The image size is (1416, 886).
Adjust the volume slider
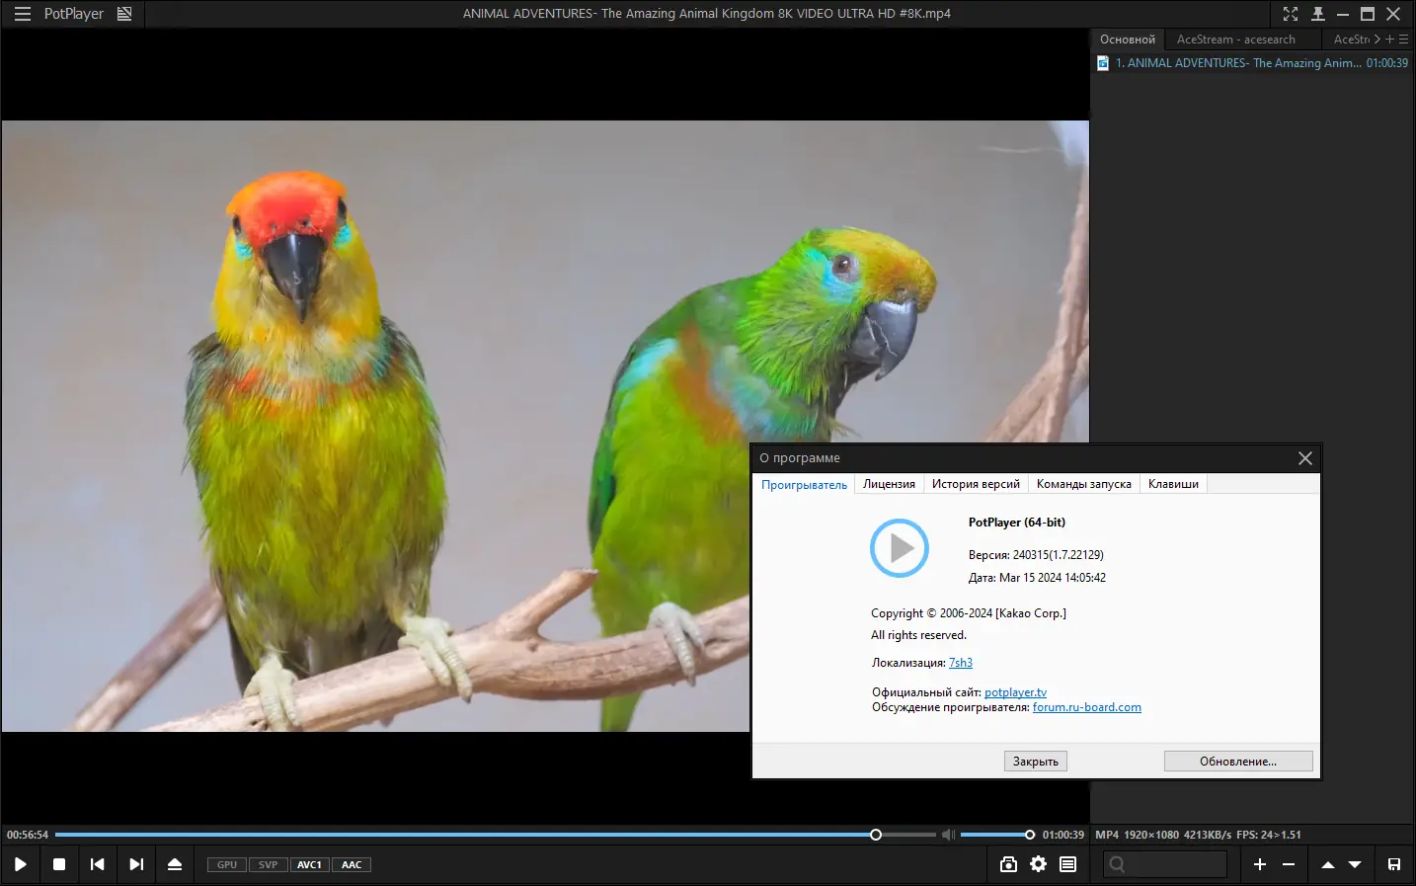tap(997, 835)
